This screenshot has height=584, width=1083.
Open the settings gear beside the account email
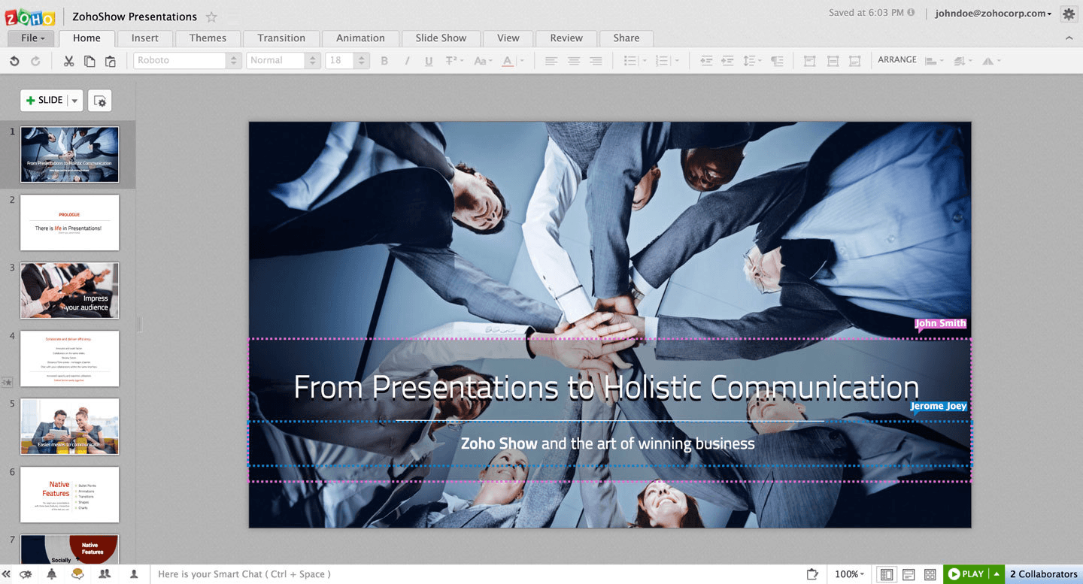tap(1069, 14)
